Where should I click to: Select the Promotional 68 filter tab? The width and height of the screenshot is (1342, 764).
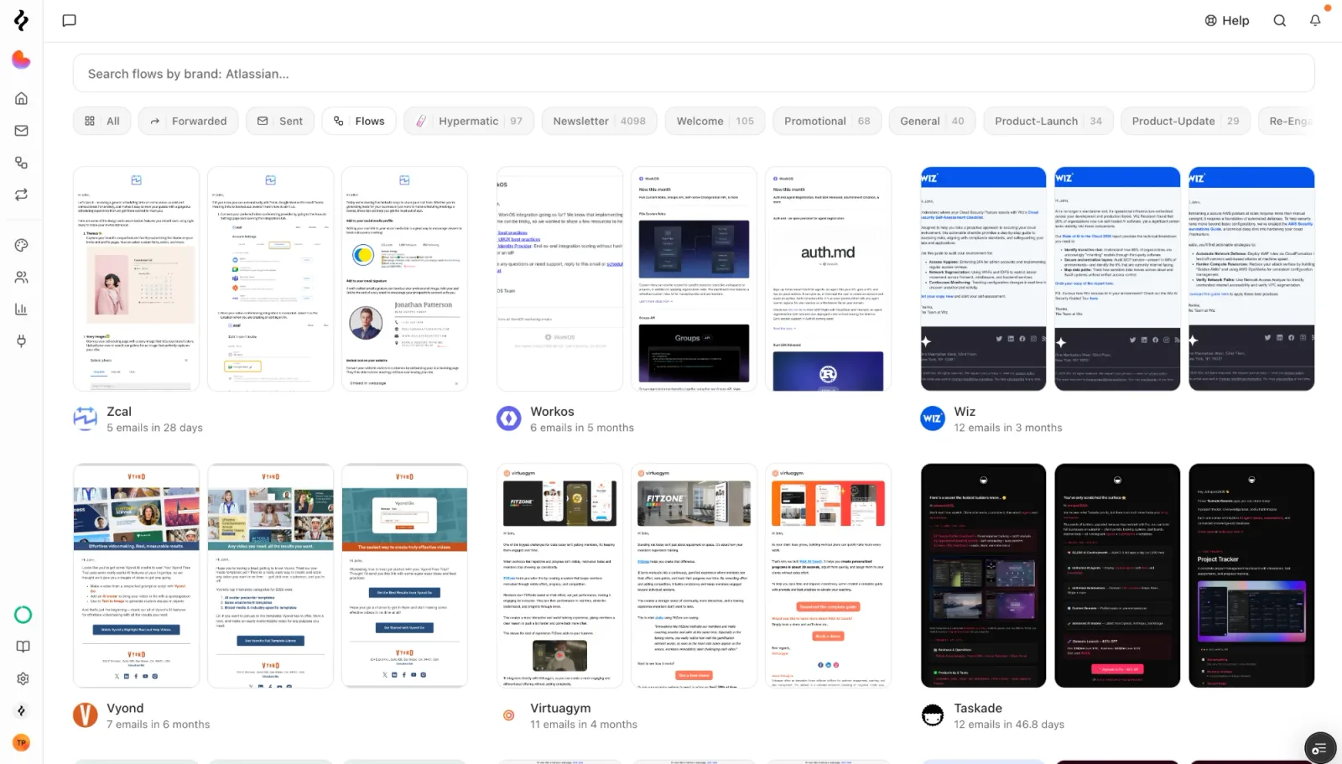[x=827, y=121]
